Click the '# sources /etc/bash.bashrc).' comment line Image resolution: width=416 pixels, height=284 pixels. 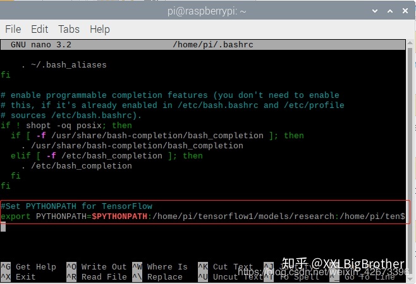click(71, 115)
